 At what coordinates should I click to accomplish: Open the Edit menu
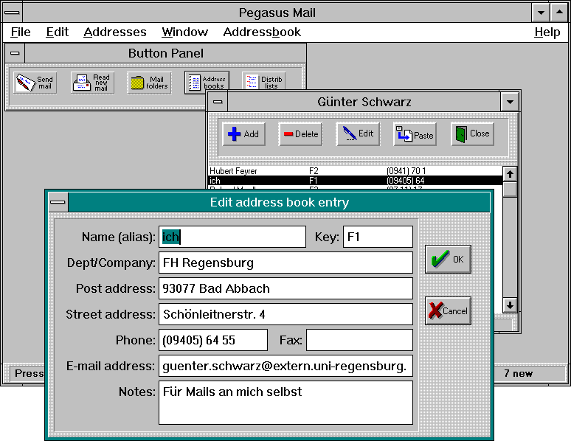point(57,32)
